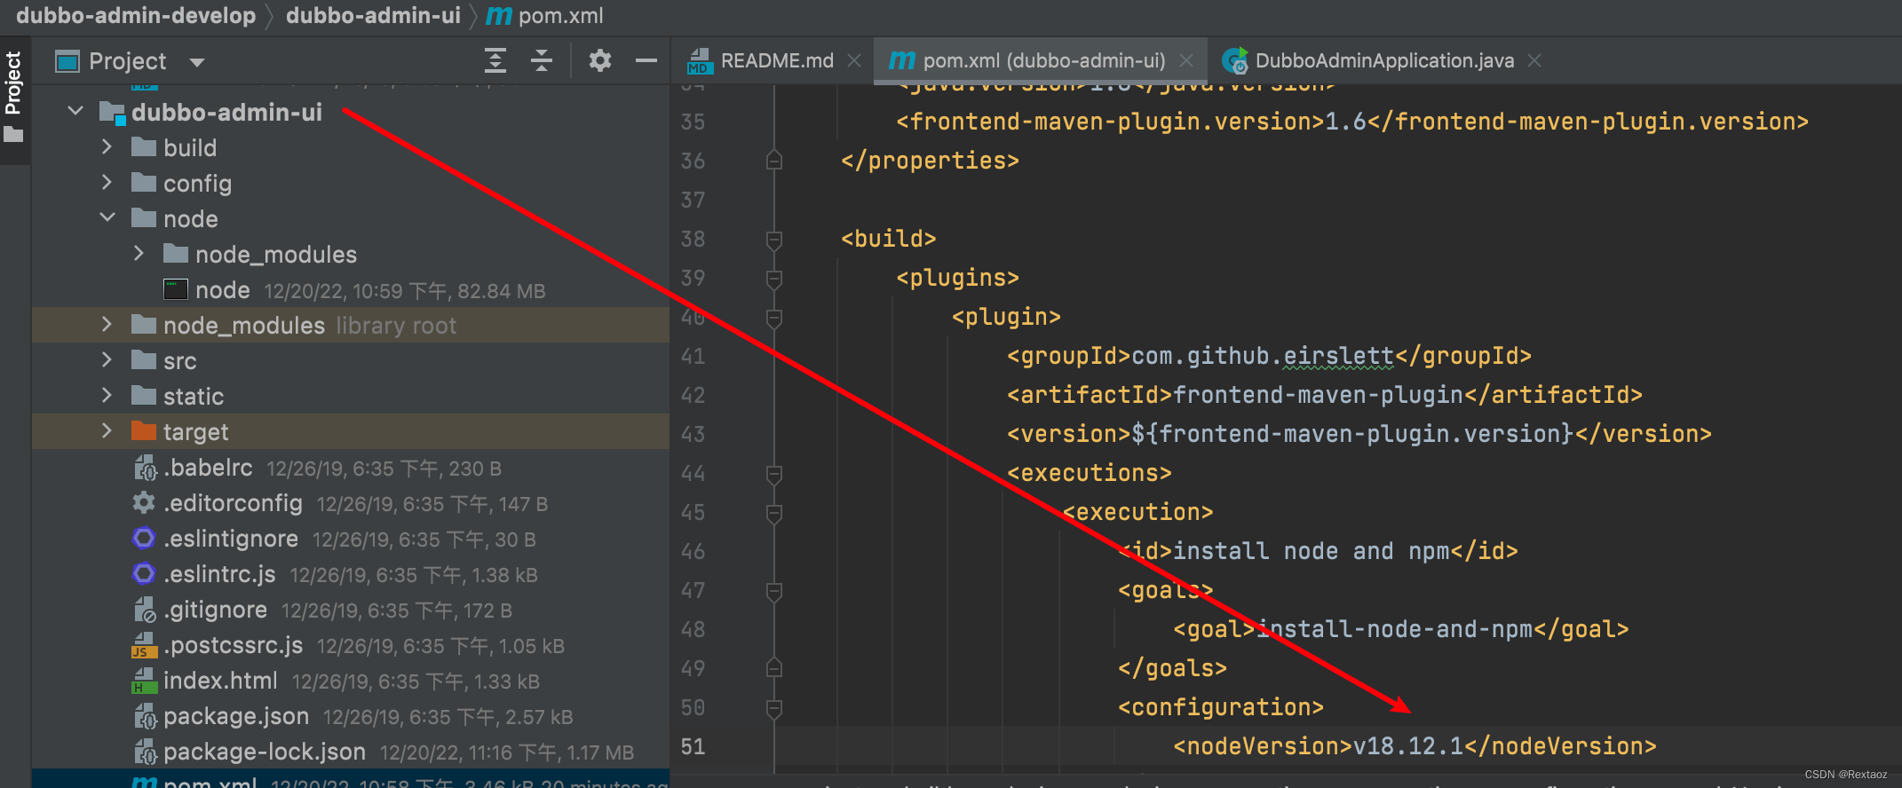Image resolution: width=1902 pixels, height=788 pixels.
Task: Select the index.html file
Action: (220, 681)
